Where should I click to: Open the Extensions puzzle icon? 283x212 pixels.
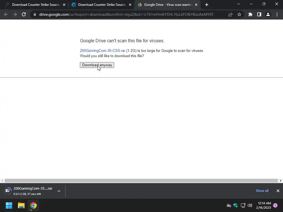[250, 14]
